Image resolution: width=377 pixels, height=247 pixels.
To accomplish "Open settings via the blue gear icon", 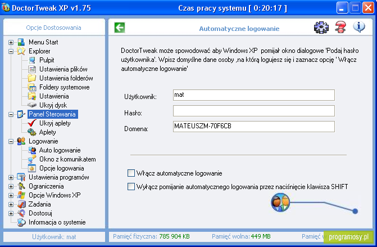I will pos(321,28).
